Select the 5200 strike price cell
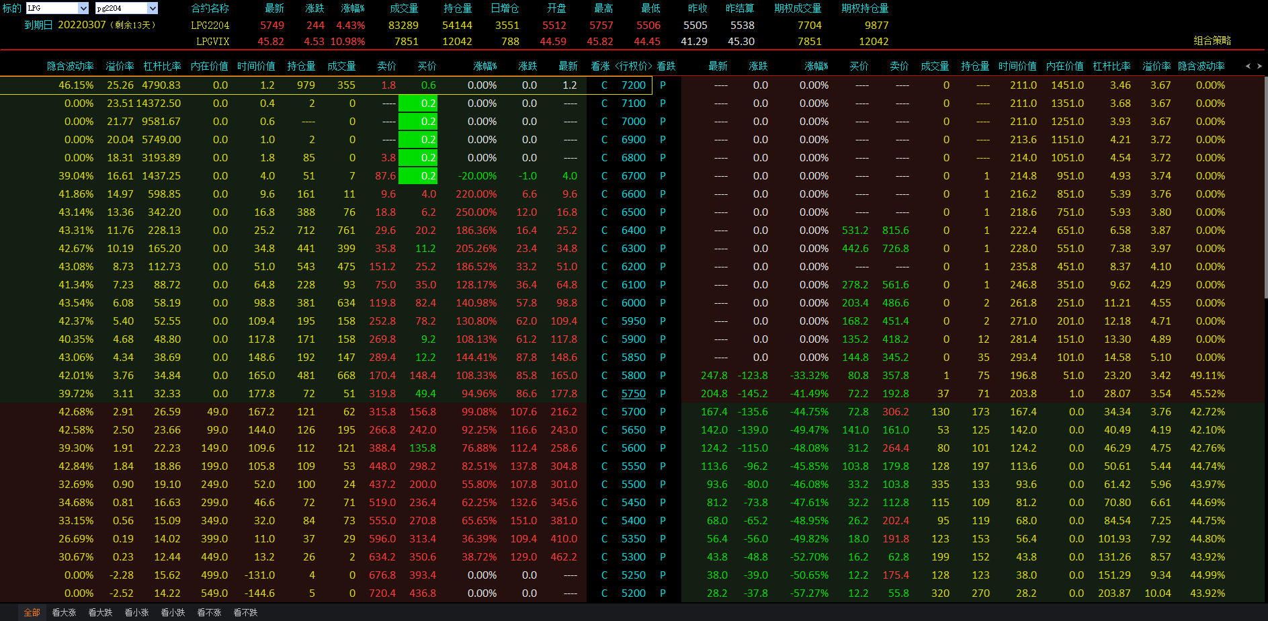 coord(633,593)
